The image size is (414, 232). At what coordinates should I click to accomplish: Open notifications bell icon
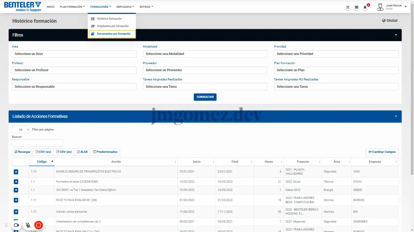pyautogui.click(x=365, y=7)
